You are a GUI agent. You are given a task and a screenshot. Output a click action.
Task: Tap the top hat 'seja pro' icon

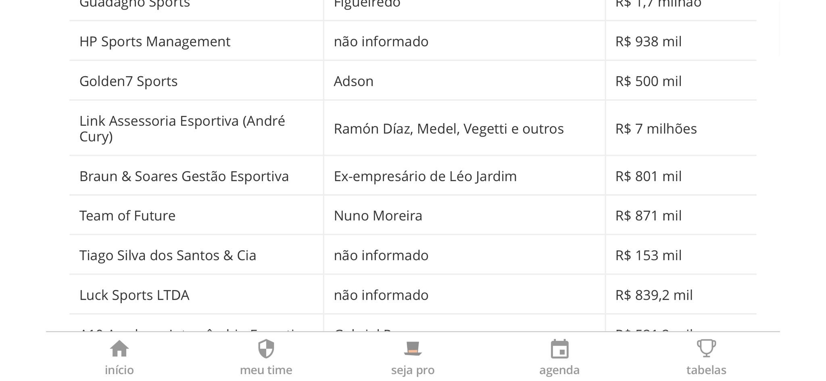tap(413, 349)
